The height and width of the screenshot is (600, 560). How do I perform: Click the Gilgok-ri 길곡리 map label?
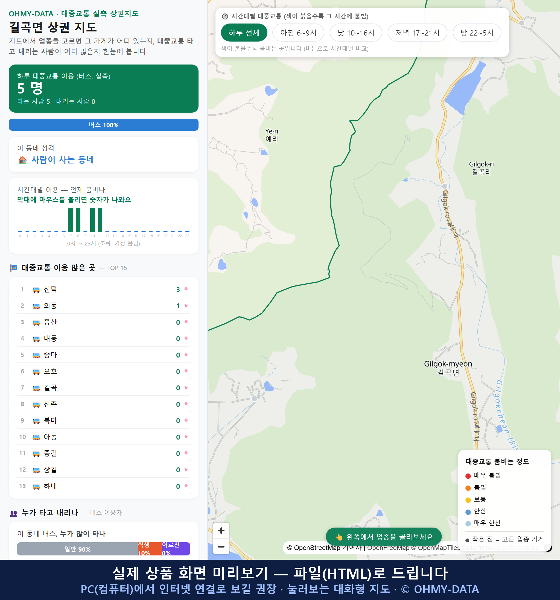(x=481, y=168)
